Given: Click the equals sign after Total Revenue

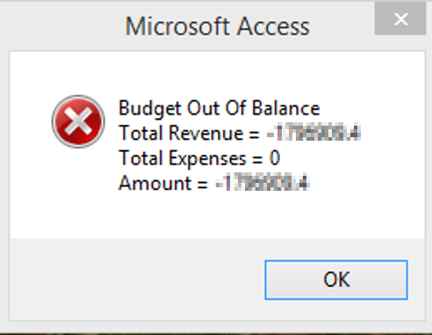Looking at the screenshot, I should pyautogui.click(x=255, y=135).
